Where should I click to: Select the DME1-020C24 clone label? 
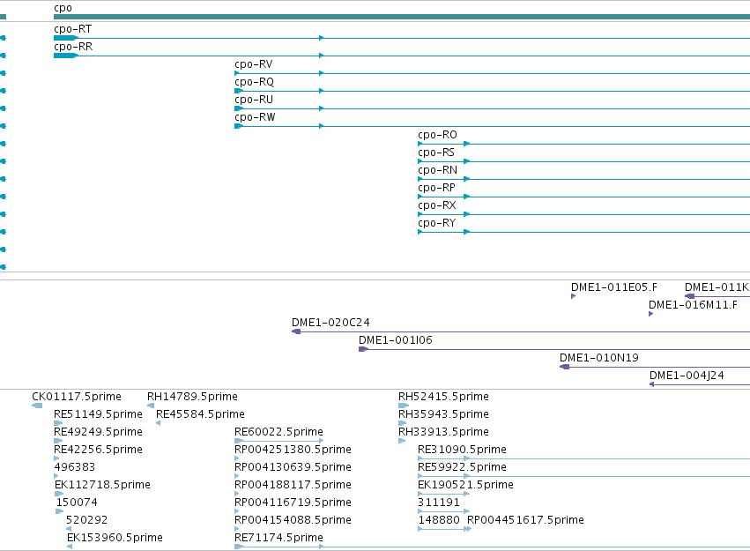click(330, 323)
